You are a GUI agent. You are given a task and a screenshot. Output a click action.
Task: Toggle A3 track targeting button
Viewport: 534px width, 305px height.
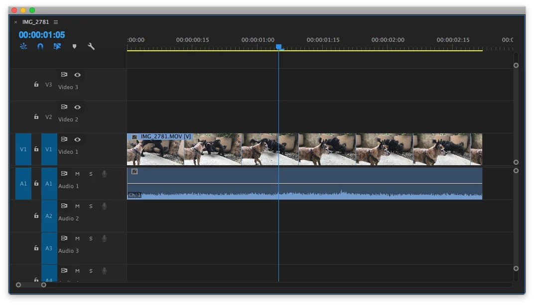click(x=49, y=248)
